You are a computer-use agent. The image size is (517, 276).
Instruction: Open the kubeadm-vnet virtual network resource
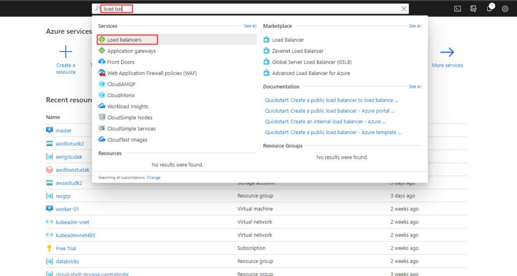coord(72,222)
